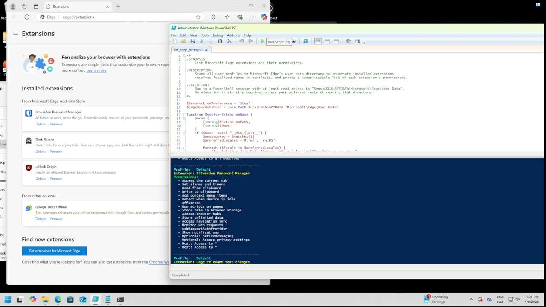546x307 pixels.
Task: Open Edge extensions puzzle toolbar icon
Action: point(213,17)
